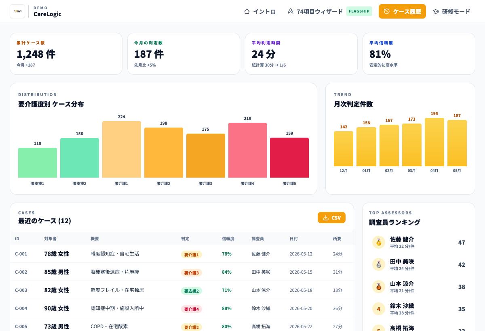Click the bronze medal icon for 山本 涼介

click(x=379, y=287)
